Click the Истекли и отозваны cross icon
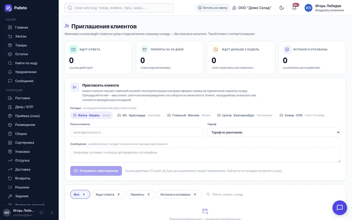Viewport: 352px width, 220px height. point(287,49)
